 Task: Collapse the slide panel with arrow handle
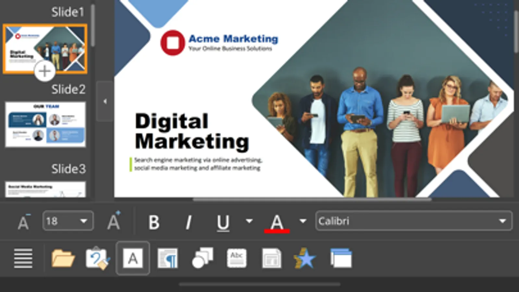pos(105,102)
